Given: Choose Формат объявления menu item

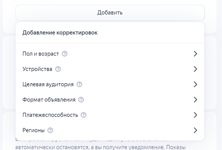Looking at the screenshot, I should tap(49, 100).
